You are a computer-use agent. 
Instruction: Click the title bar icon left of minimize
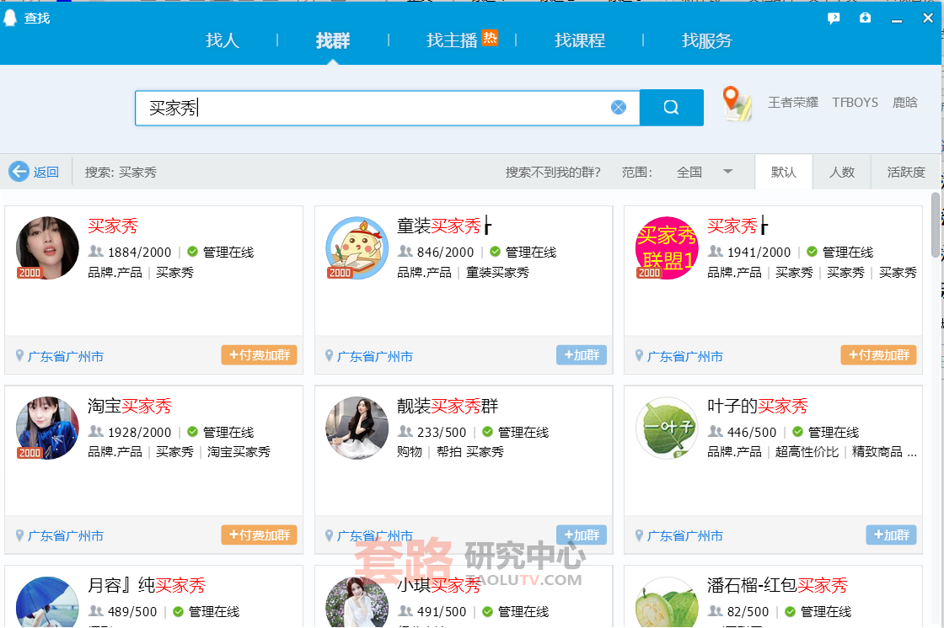pyautogui.click(x=865, y=19)
